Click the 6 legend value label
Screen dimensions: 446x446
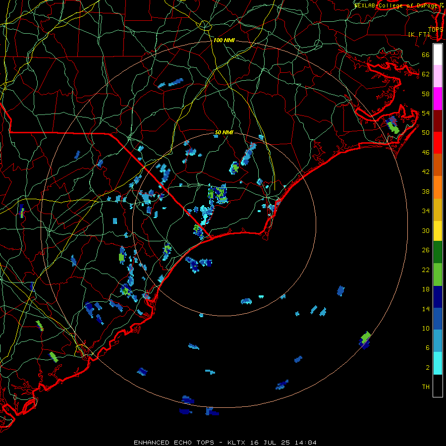tap(428, 347)
